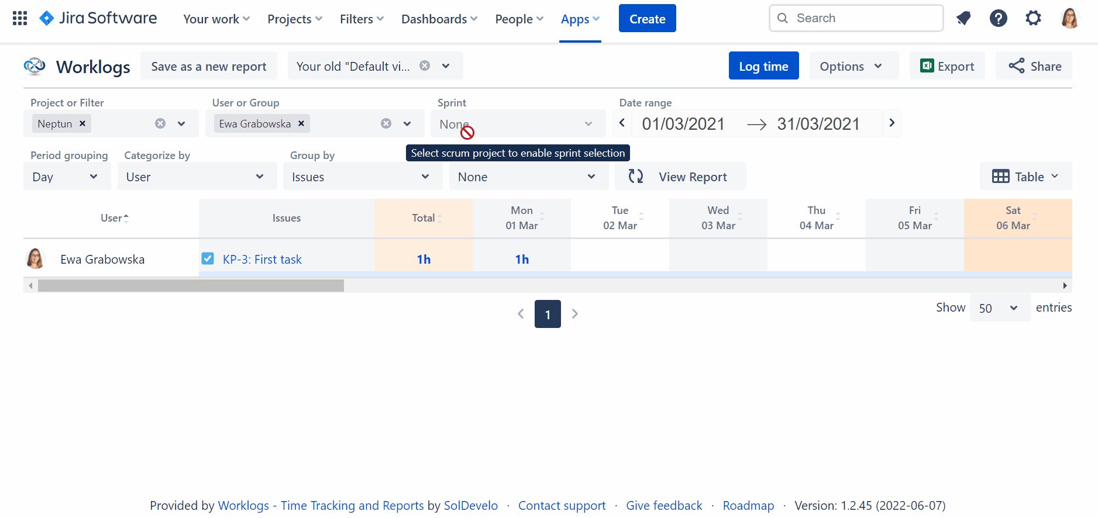Open the Options dropdown

point(853,65)
